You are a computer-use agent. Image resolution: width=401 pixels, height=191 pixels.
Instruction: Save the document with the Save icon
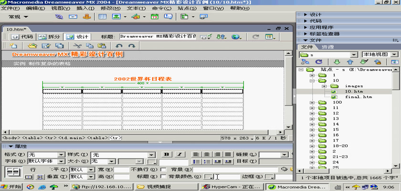[46, 46]
